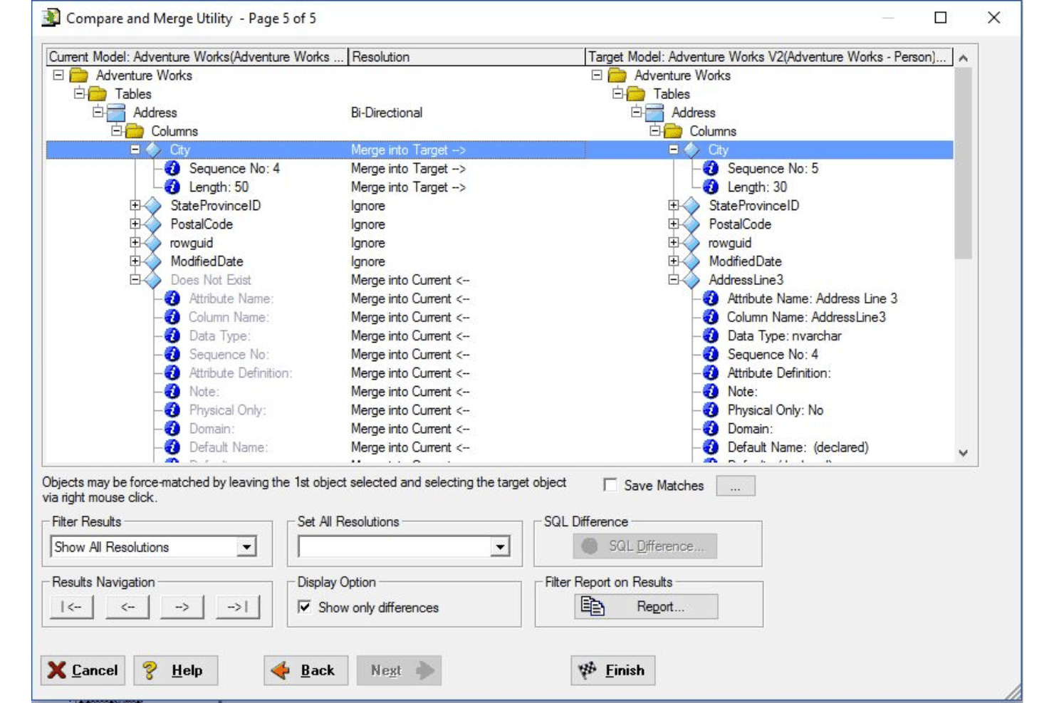
Task: Click the Save Matches browse (...) button
Action: click(x=736, y=486)
